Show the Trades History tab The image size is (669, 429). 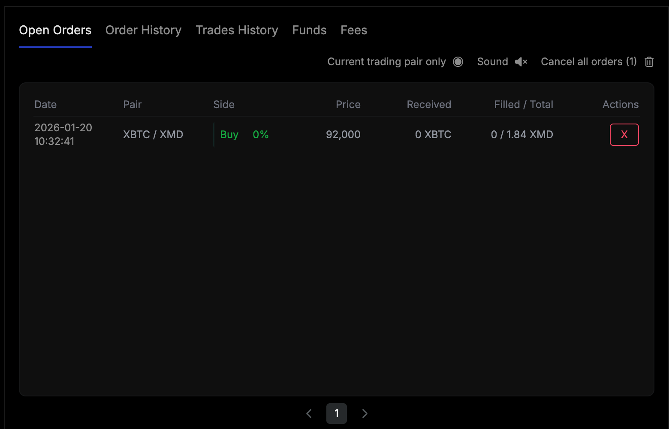(237, 30)
